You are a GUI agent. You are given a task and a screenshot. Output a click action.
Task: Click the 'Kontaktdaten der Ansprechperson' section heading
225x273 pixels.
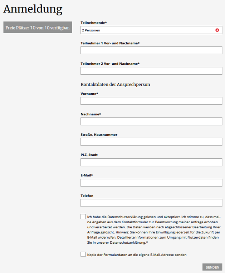pos(115,85)
